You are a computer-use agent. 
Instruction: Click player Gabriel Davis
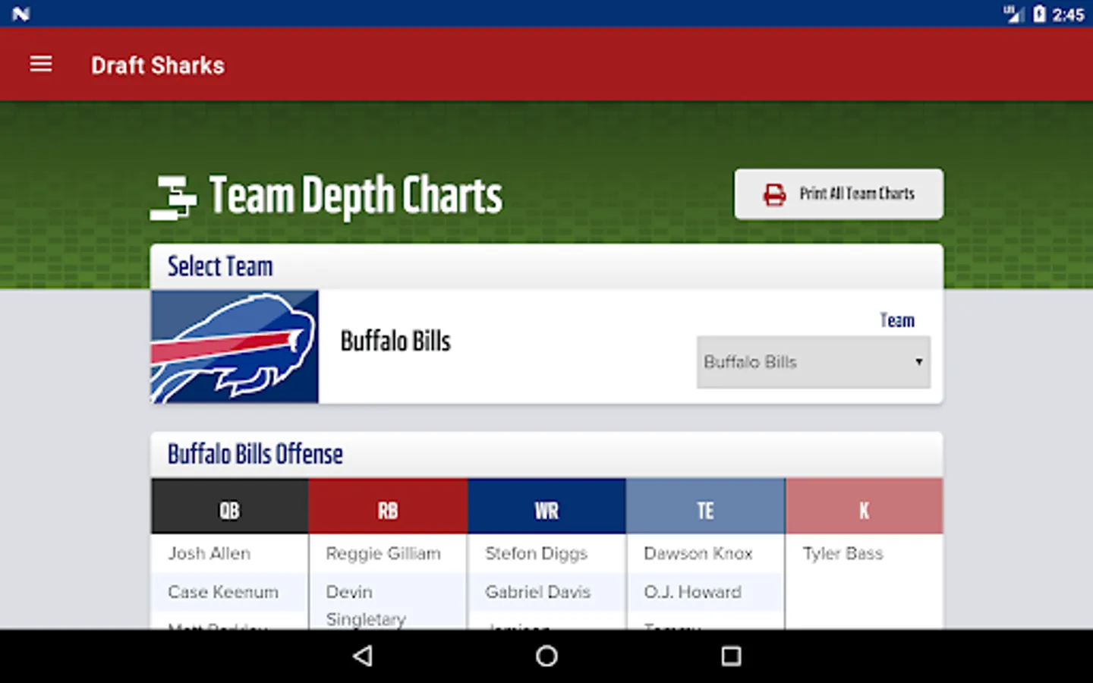(x=538, y=592)
